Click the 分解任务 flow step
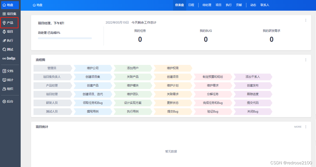Screen dimensions: 316x167 pos(213,94)
